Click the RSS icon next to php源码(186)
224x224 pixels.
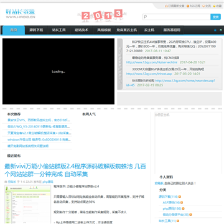coord(183,208)
